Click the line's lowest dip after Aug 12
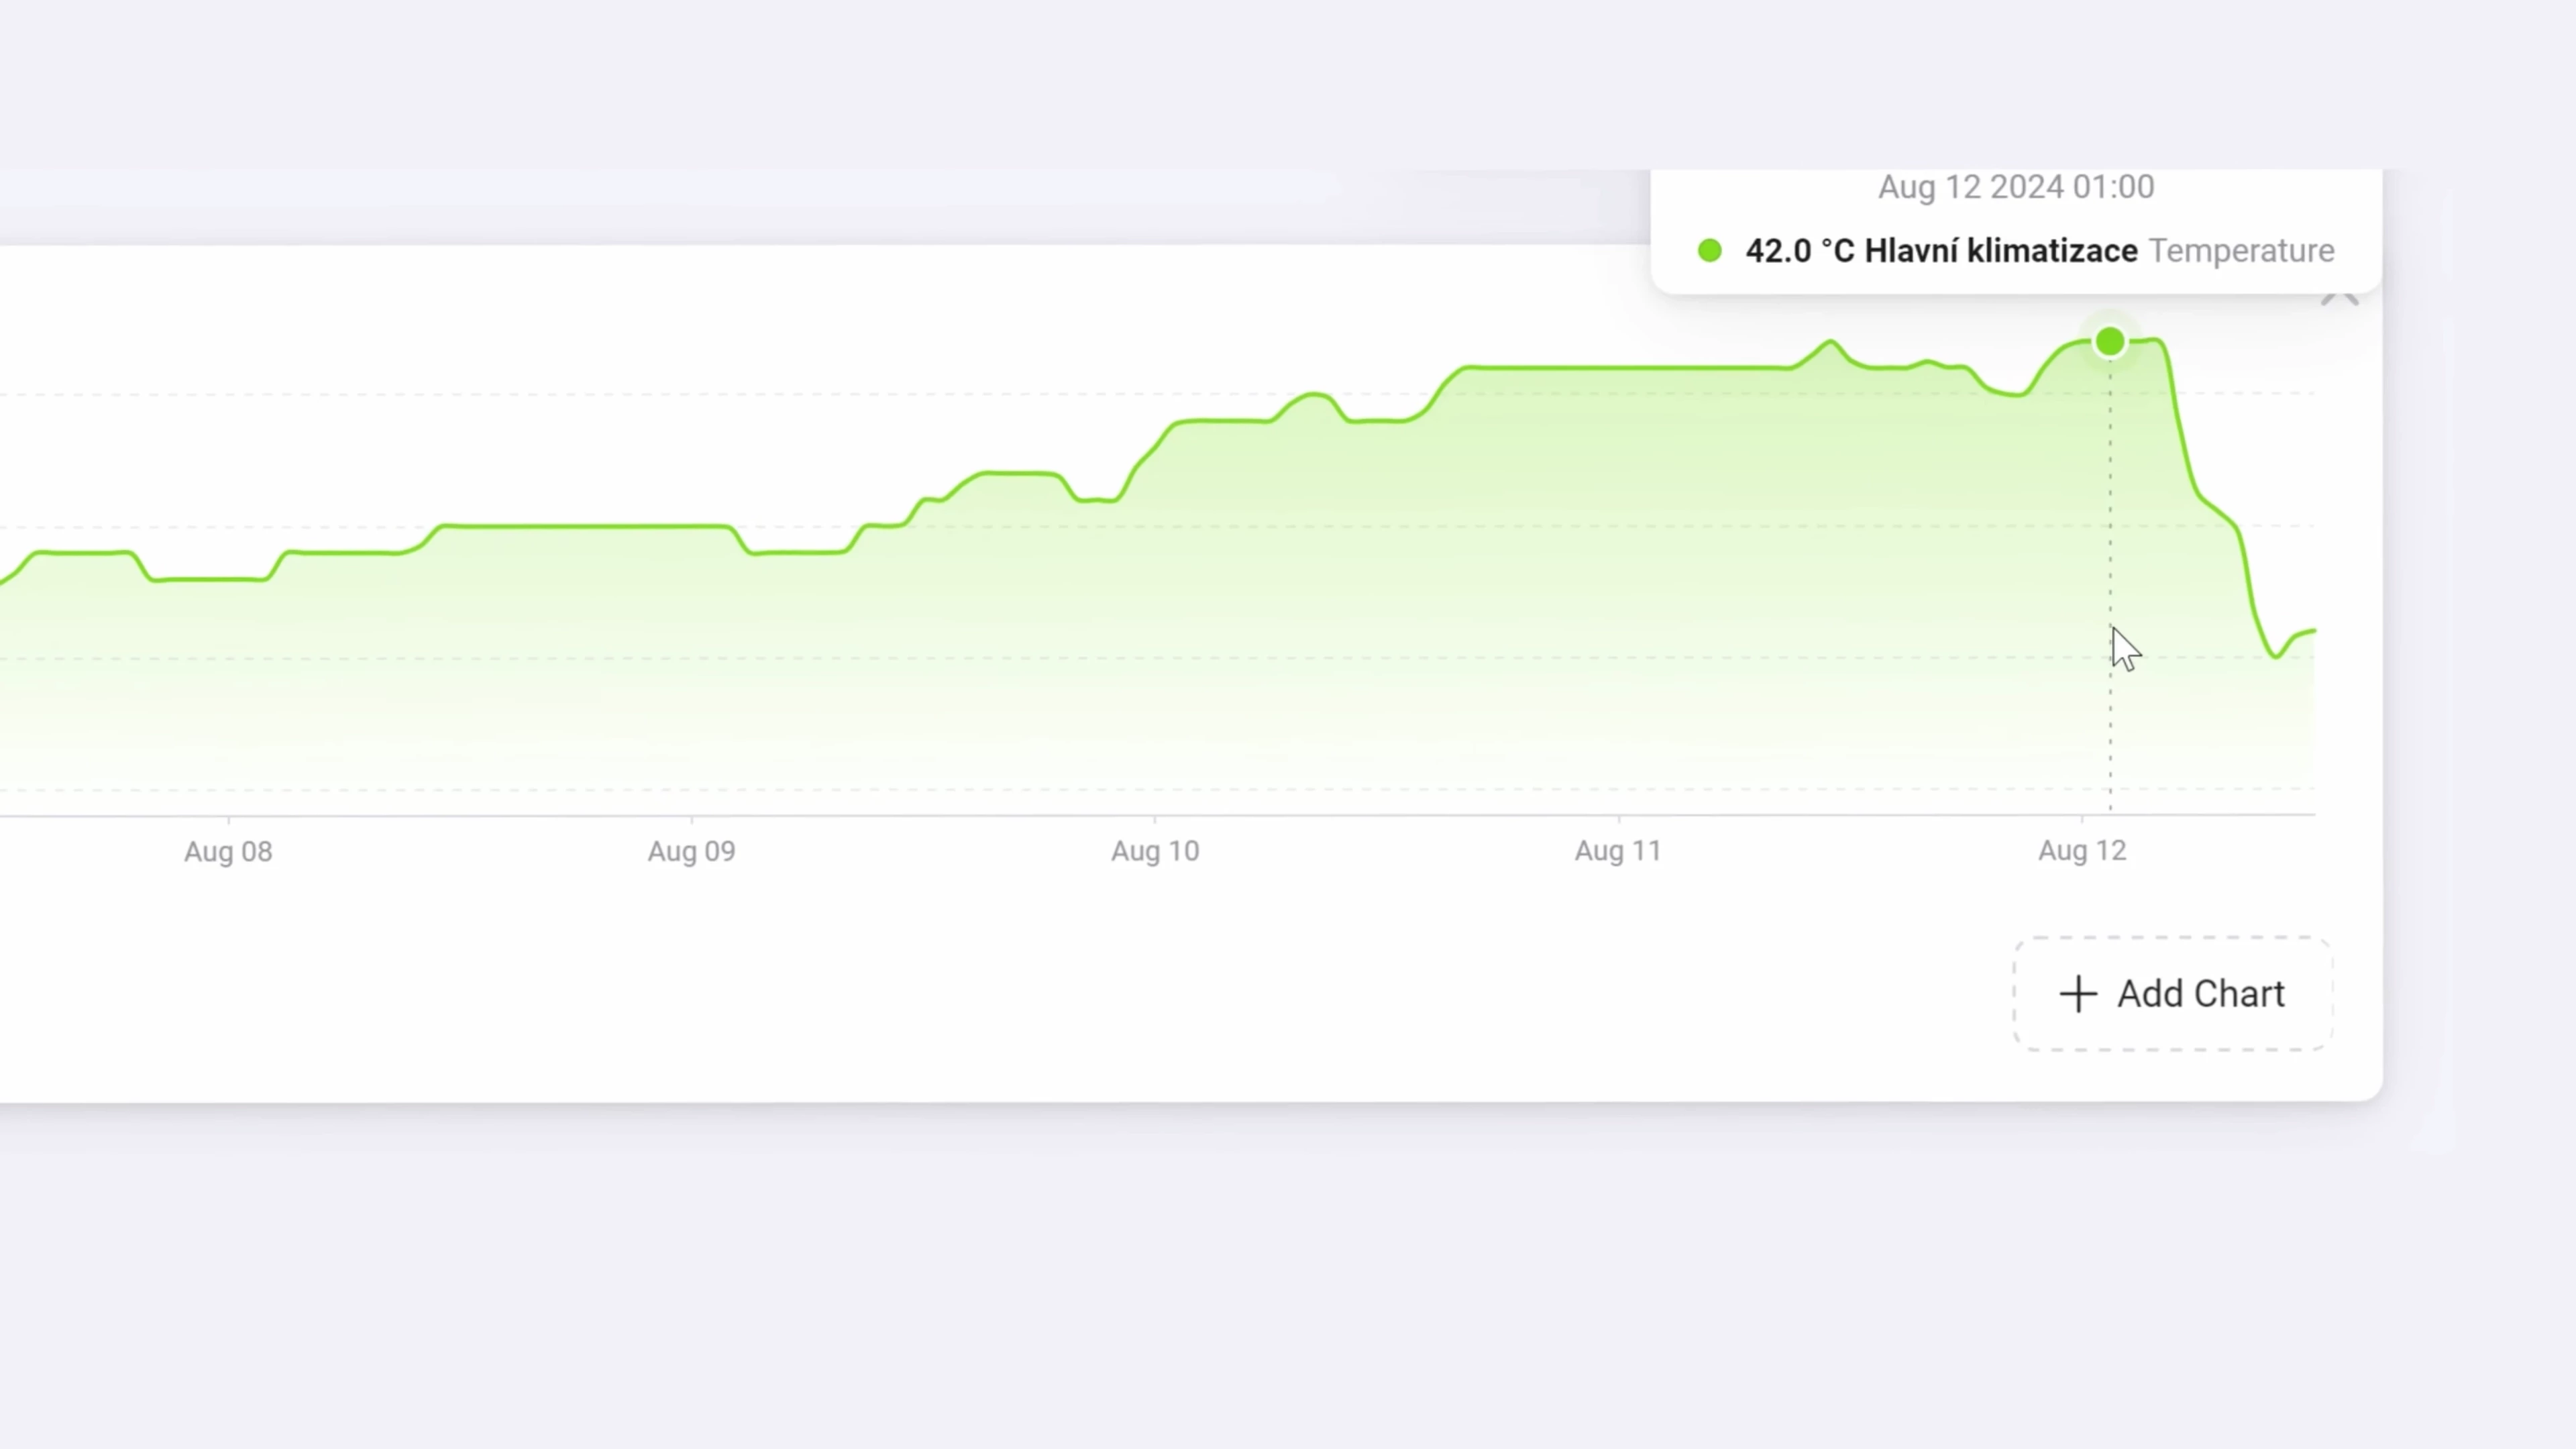Image resolution: width=2576 pixels, height=1449 pixels. (2276, 656)
